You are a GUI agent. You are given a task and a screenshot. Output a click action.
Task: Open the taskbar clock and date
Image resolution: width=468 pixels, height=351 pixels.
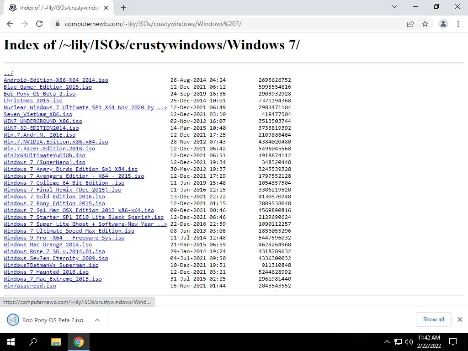[x=429, y=342]
